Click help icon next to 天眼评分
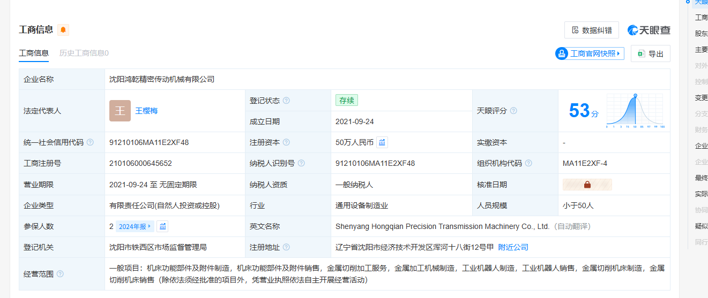Image resolution: width=708 pixels, height=298 pixels. click(513, 111)
